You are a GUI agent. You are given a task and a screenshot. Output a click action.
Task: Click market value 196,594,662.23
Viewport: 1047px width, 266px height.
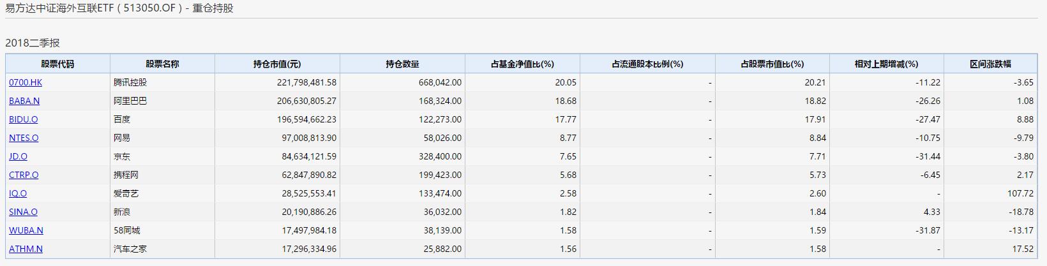[307, 119]
